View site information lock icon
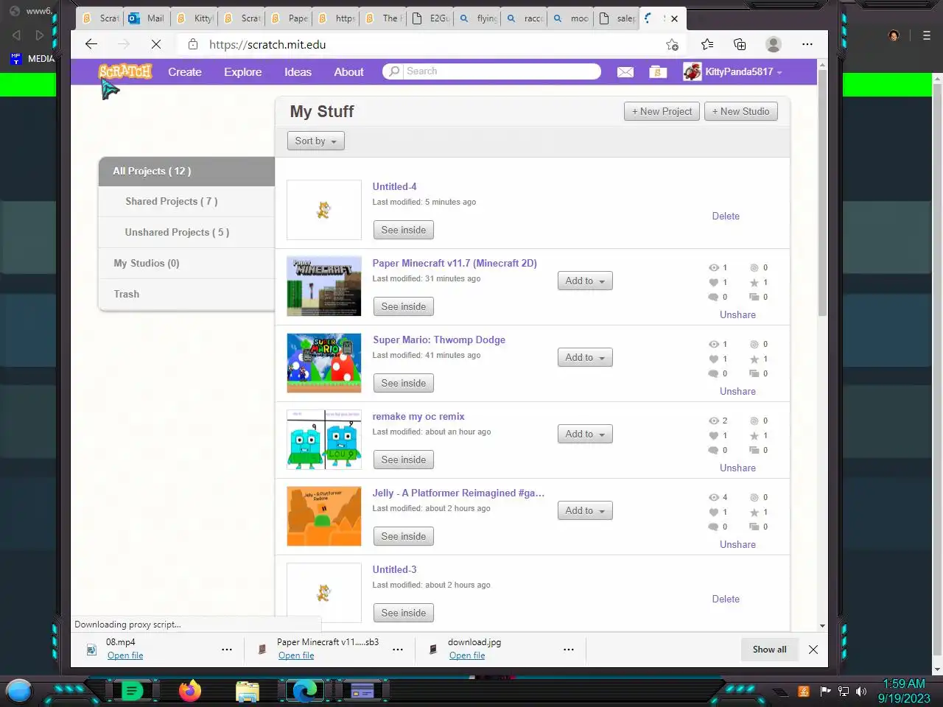This screenshot has width=943, height=707. (193, 44)
